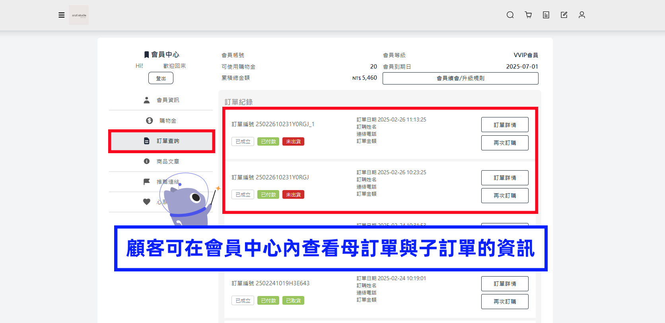Click 再次訂購 for order 25022610231Y0RGJ_1
This screenshot has height=323, width=665.
(505, 143)
